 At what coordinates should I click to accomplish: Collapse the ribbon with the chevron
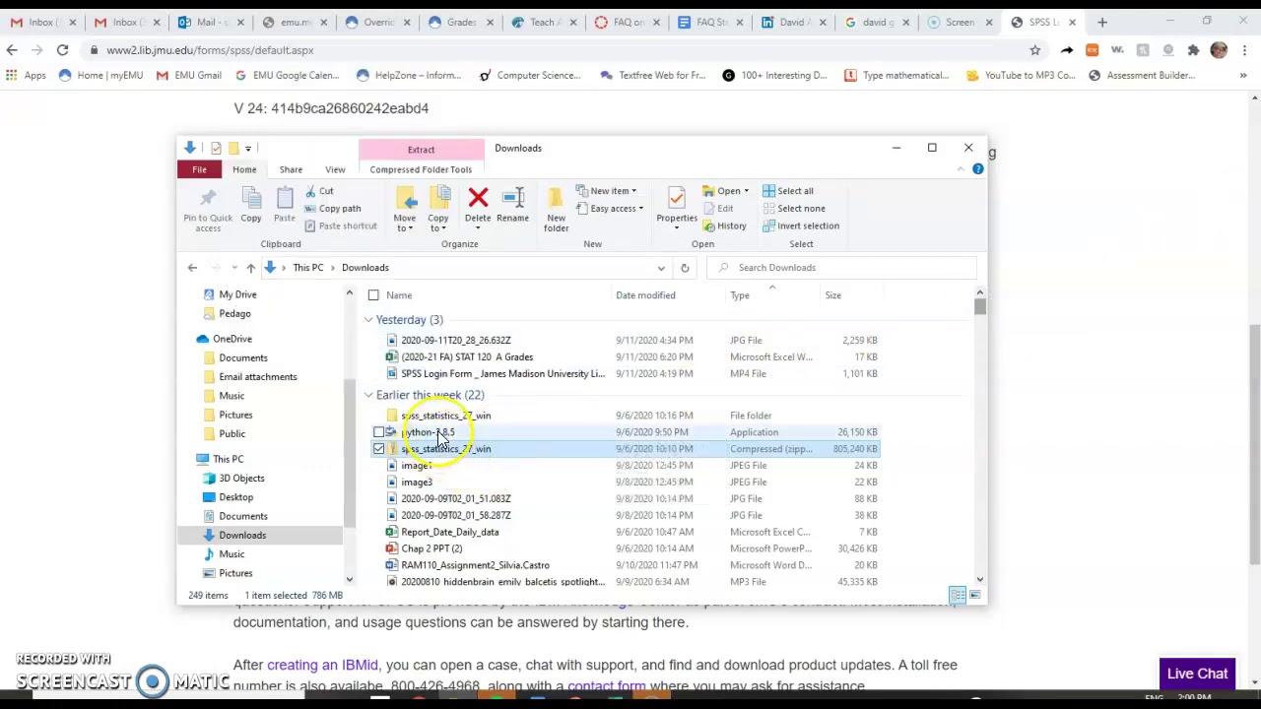[962, 169]
